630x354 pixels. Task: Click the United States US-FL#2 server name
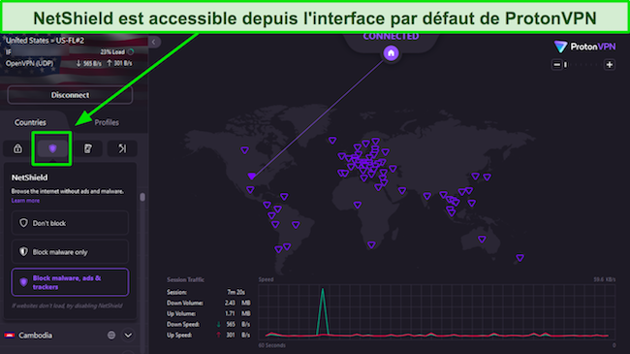[45, 40]
